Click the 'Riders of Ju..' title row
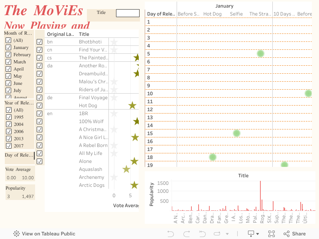319x239 pixels. [x=93, y=90]
